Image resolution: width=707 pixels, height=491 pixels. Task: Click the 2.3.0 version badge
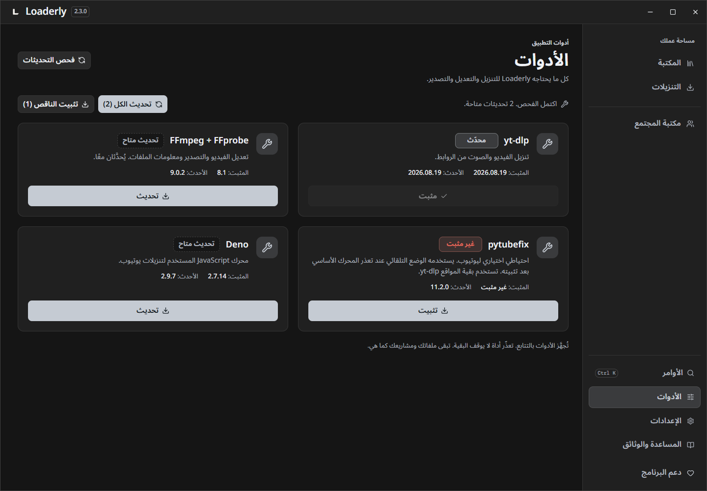click(x=81, y=11)
